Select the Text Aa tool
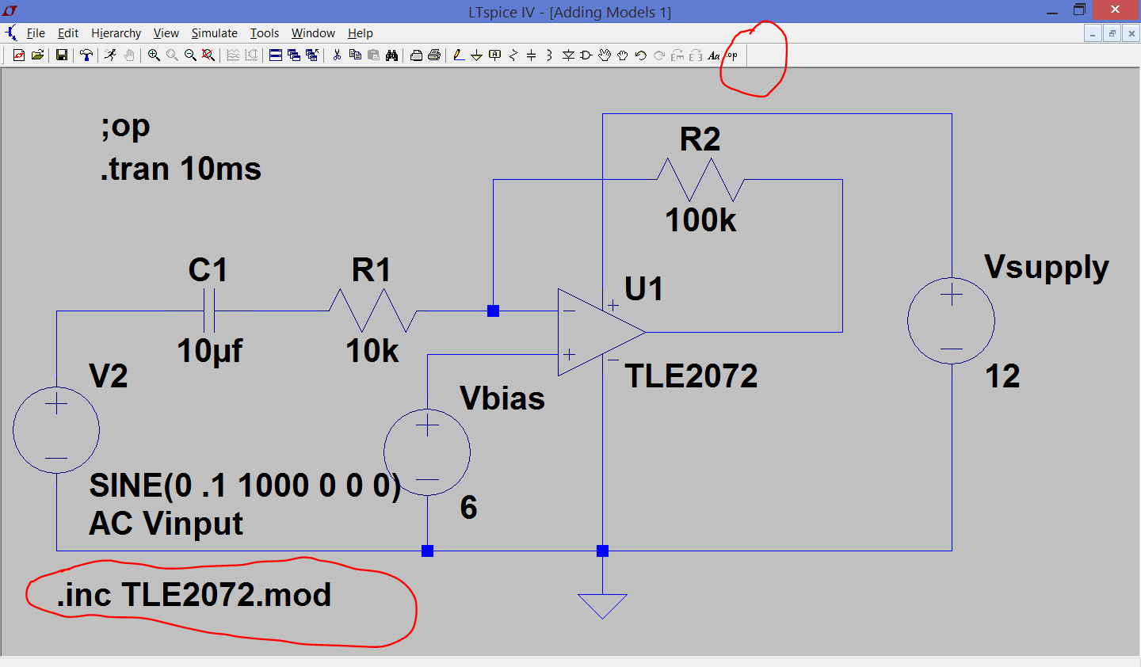 (714, 55)
